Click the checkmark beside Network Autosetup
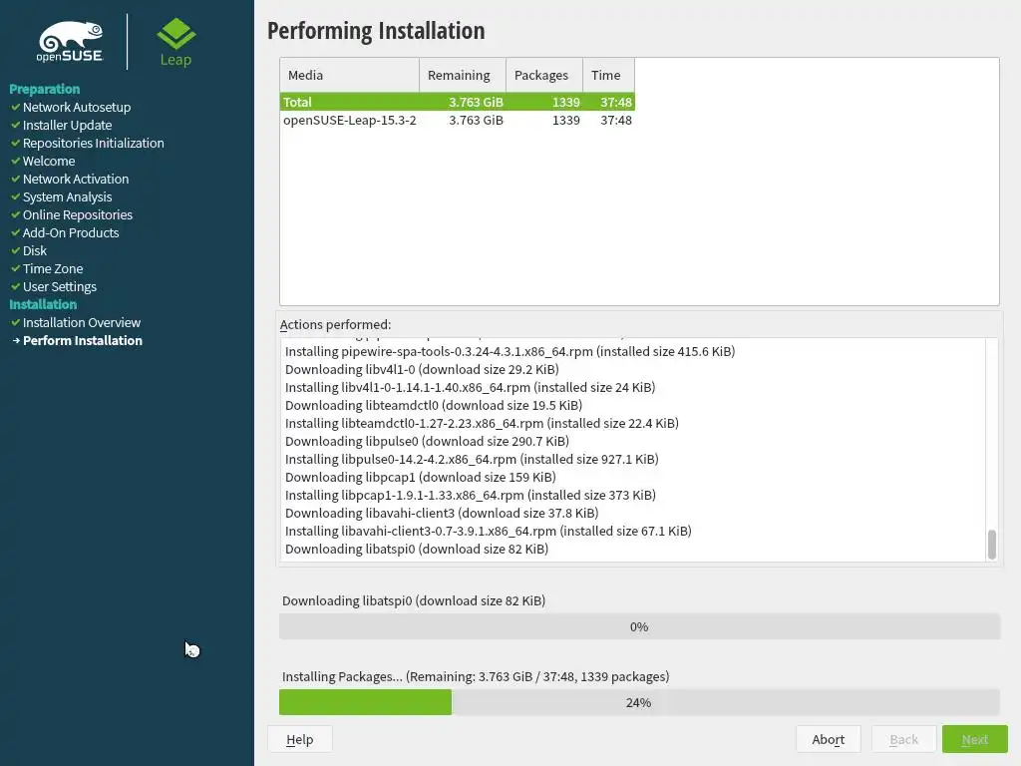This screenshot has height=766, width=1021. tap(16, 107)
